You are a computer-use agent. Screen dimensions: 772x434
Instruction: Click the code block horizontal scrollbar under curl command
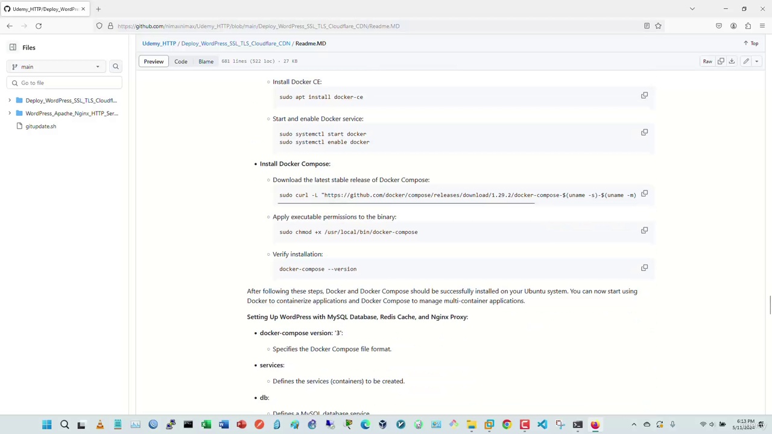406,203
